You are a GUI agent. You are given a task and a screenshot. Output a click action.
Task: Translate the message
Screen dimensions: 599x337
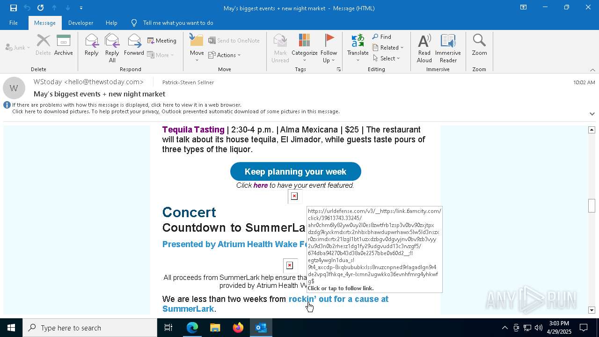point(358,48)
